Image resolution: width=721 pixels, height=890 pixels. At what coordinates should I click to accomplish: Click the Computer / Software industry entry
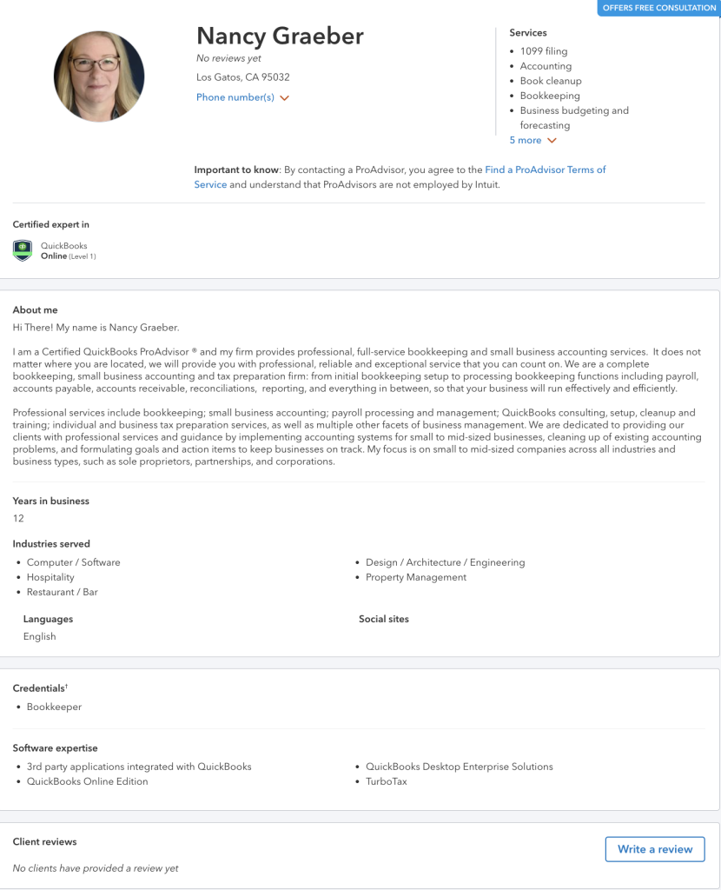73,562
